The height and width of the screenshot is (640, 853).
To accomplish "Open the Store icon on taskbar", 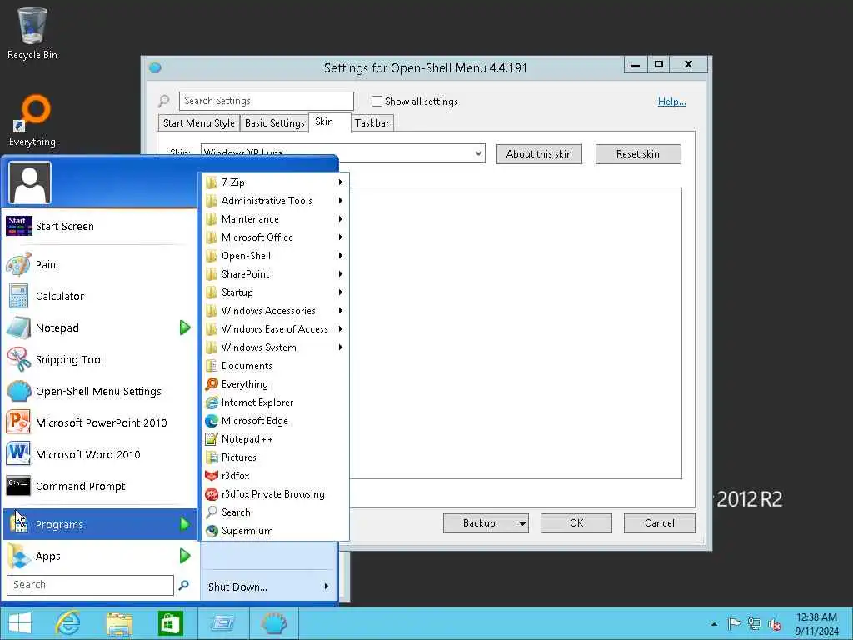I will 170,623.
